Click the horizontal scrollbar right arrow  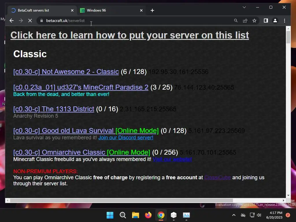coord(284,201)
